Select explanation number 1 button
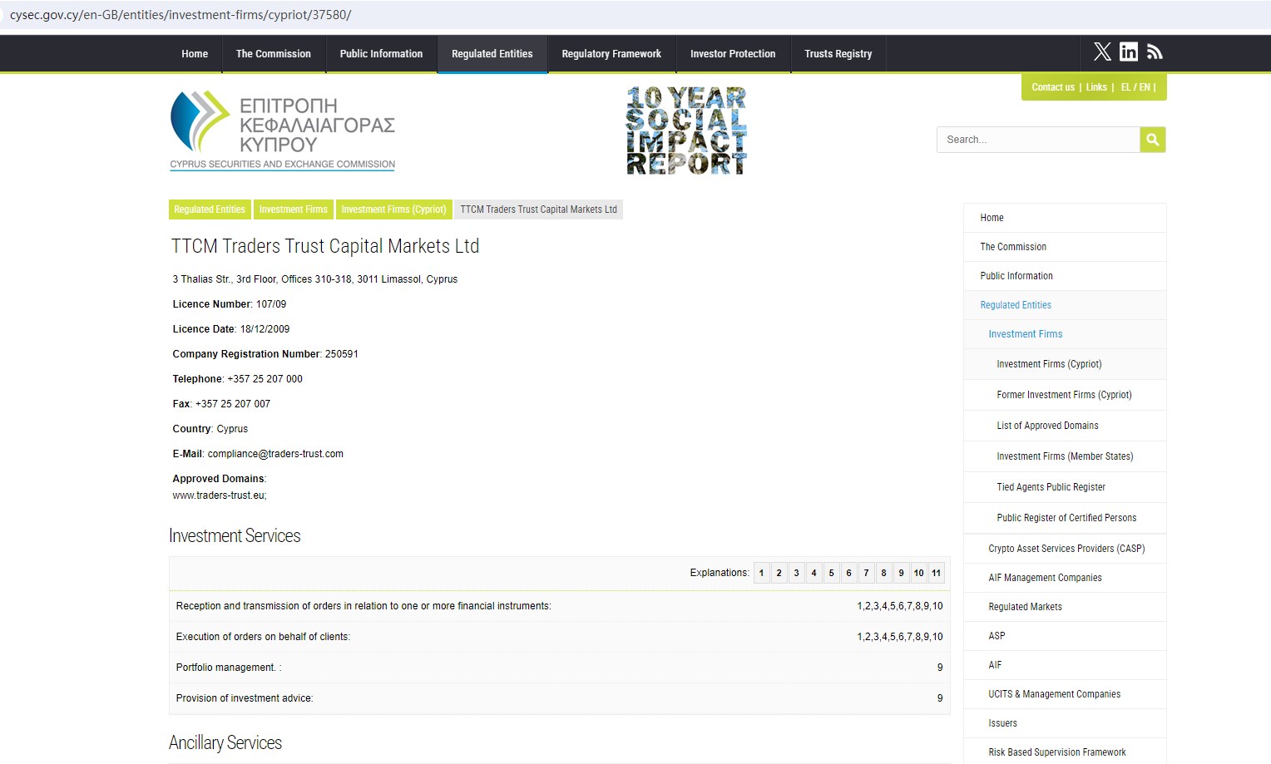The width and height of the screenshot is (1271, 764). [761, 573]
